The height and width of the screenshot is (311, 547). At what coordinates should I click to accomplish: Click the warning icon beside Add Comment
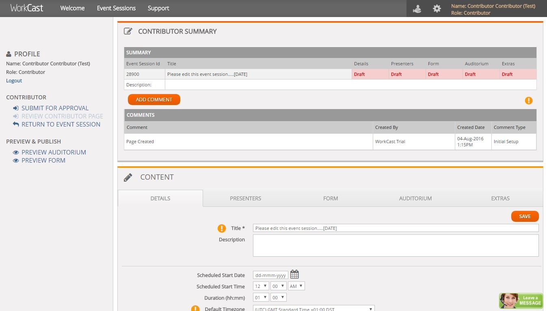528,101
